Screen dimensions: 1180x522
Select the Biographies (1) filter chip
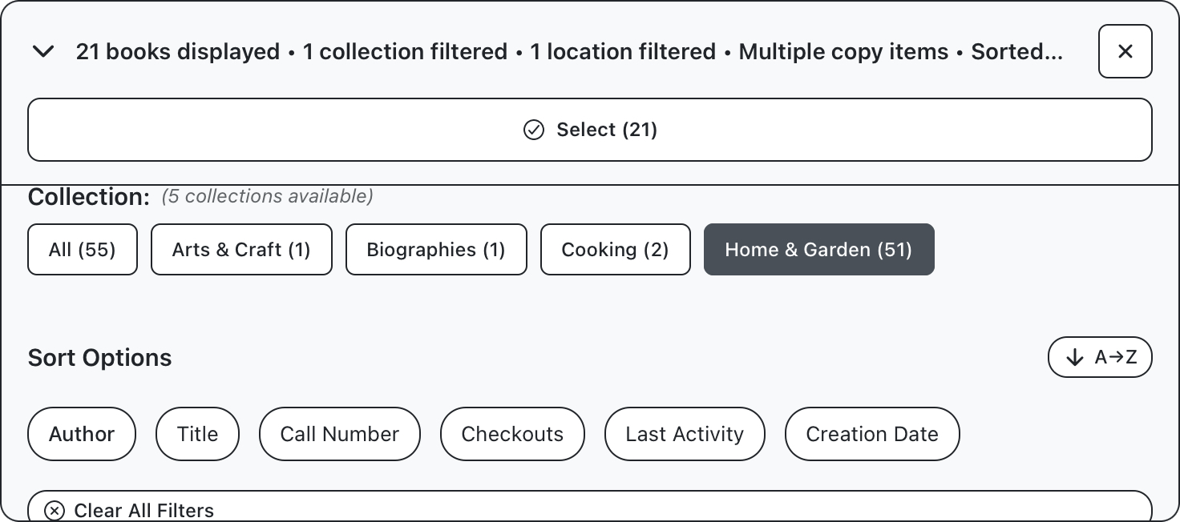click(x=436, y=250)
